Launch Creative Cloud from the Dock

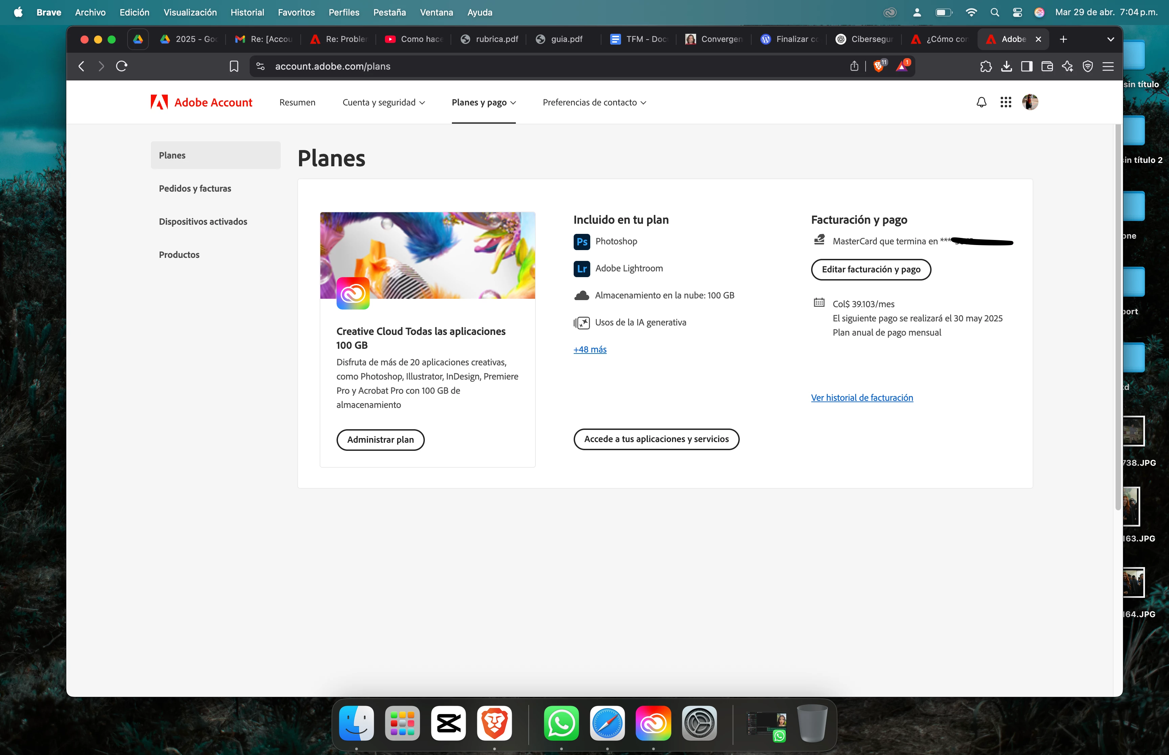coord(653,723)
